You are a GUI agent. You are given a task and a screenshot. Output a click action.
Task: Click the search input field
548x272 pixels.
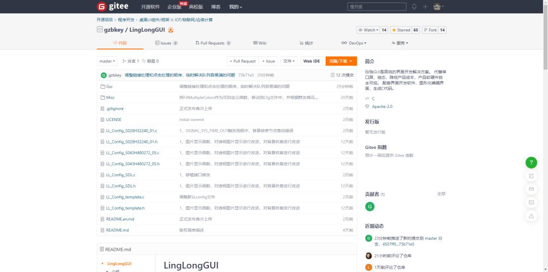(376, 7)
